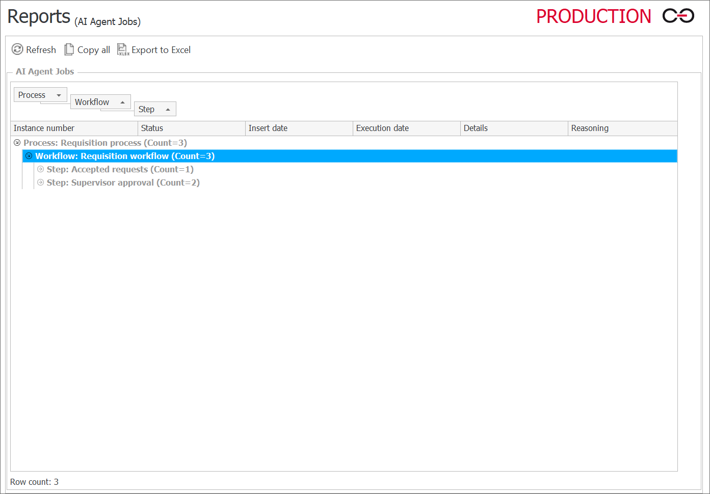Click the Copy all pages icon
710x494 pixels.
69,49
